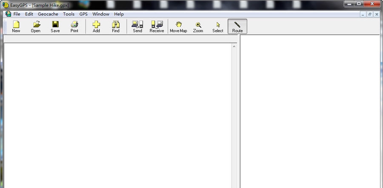This screenshot has height=188, width=383.
Task: Open the Edit menu
Action: pyautogui.click(x=29, y=14)
